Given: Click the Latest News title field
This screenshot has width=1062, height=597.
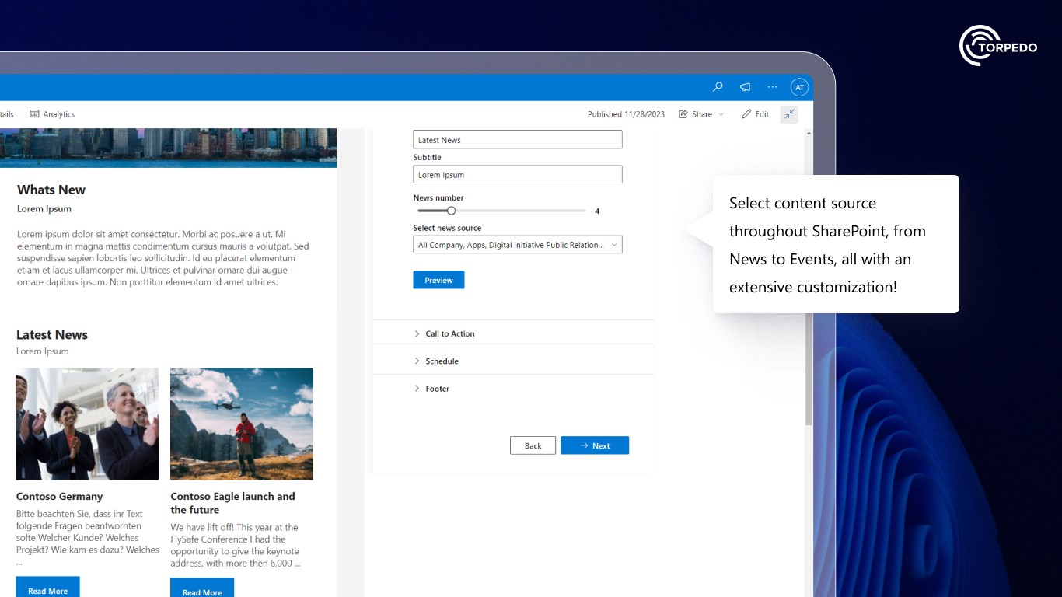Looking at the screenshot, I should tap(518, 140).
